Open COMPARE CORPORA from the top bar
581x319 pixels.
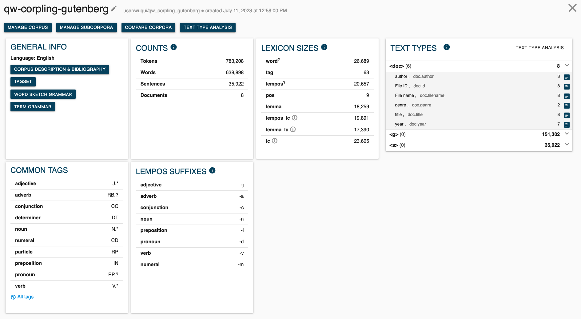(x=148, y=27)
